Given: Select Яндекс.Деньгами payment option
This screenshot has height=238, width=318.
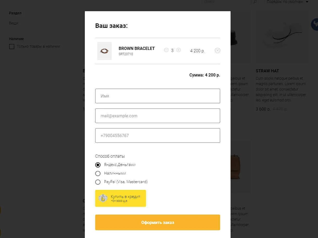Looking at the screenshot, I should click(98, 165).
